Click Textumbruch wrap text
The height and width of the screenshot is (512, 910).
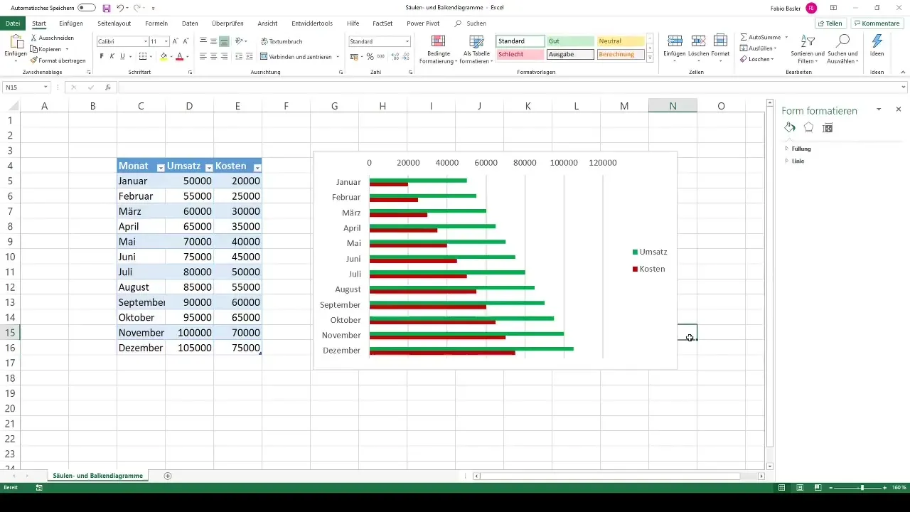coord(282,41)
